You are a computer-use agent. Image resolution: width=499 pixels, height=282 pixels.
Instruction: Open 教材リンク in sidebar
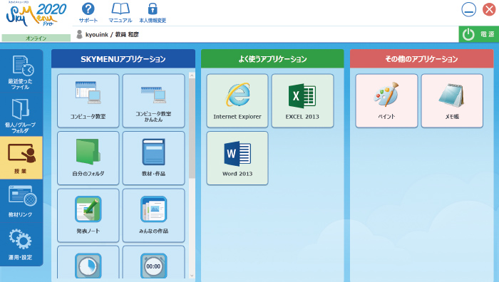pos(21,201)
